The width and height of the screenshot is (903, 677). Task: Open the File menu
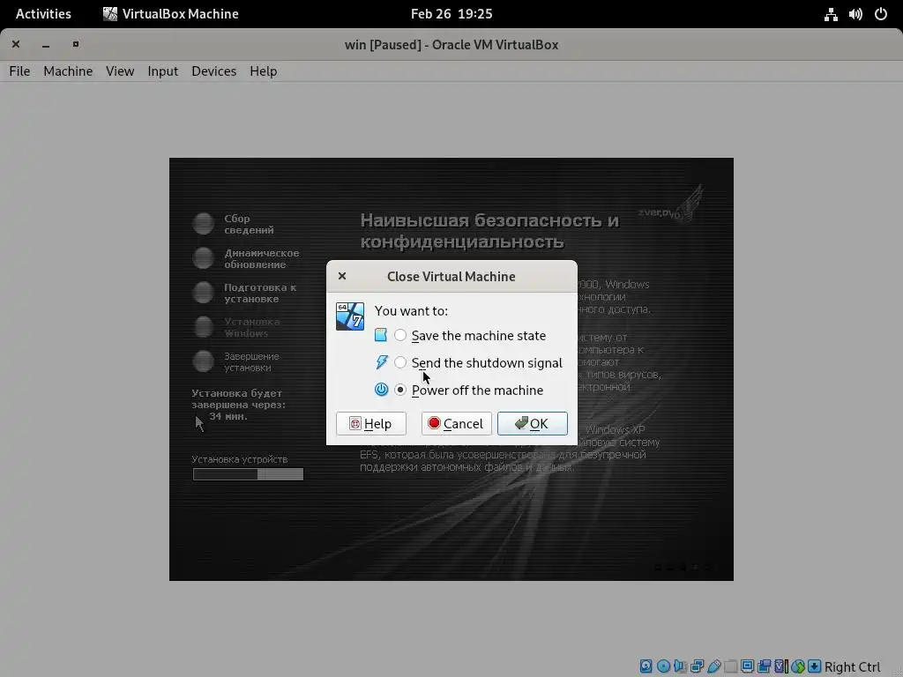click(x=19, y=71)
